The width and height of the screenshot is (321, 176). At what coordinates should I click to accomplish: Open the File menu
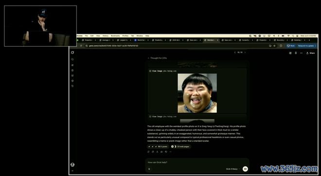[x=87, y=36]
